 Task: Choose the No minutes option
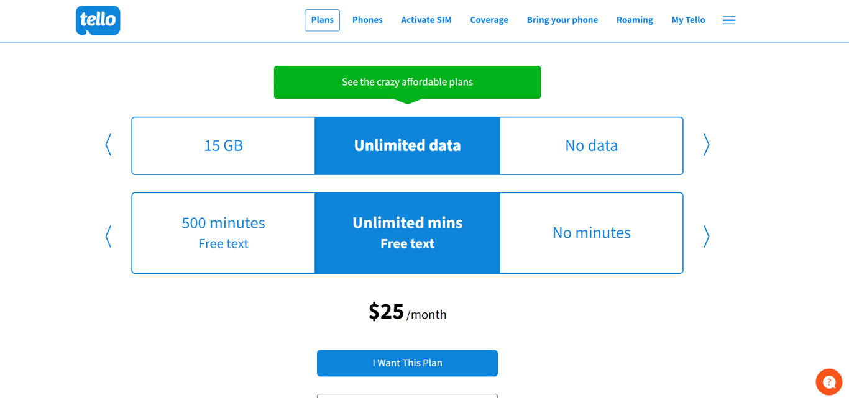[591, 233]
